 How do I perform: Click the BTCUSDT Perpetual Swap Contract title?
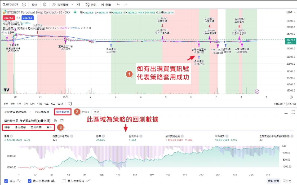coord(39,12)
